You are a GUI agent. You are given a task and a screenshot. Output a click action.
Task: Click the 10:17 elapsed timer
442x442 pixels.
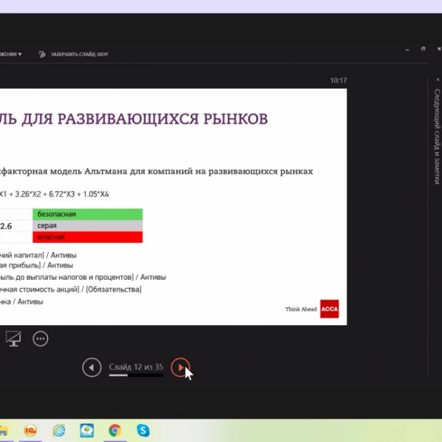click(338, 80)
